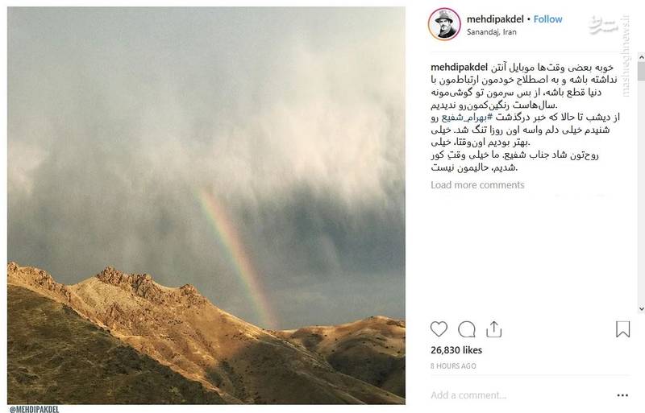Click the scroll-up arrow of the comments scrollbar
The width and height of the screenshot is (645, 413).
(641, 57)
